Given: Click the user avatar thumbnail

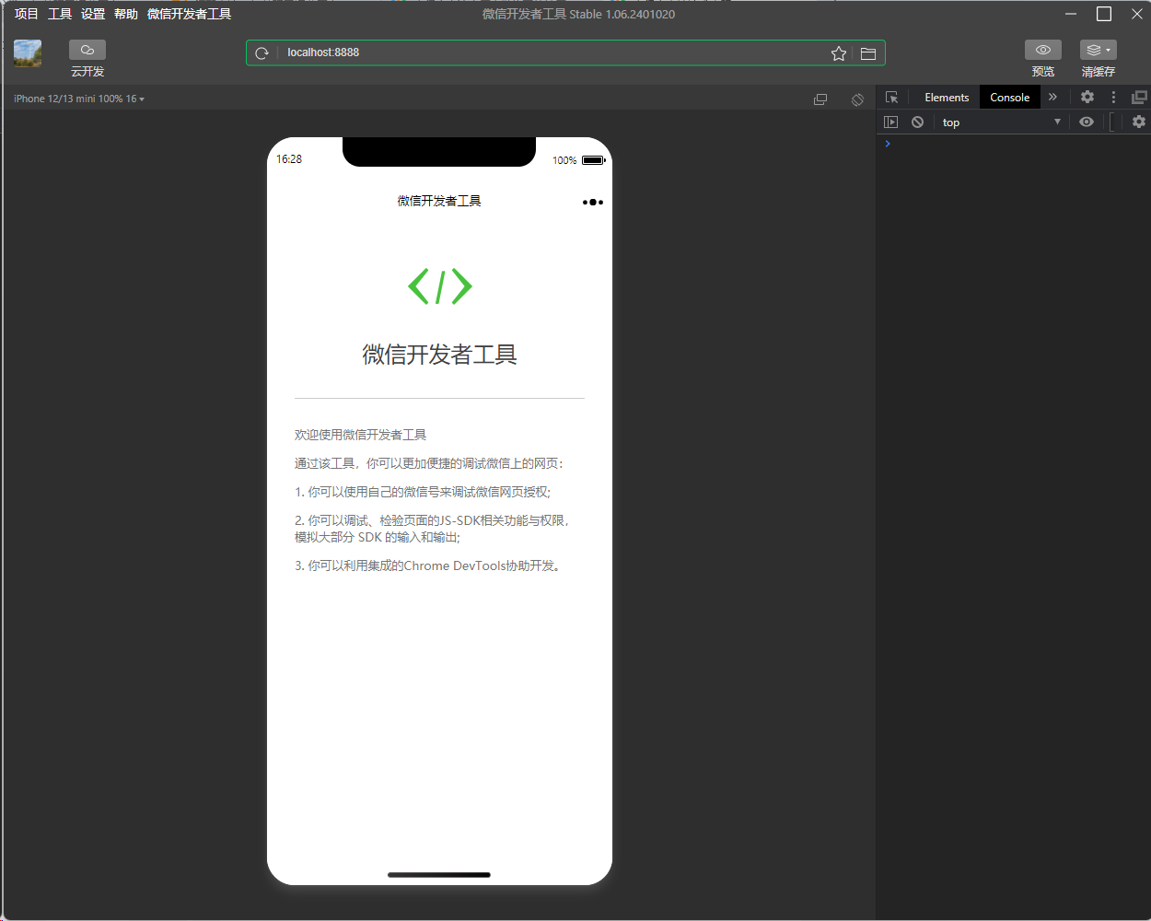Looking at the screenshot, I should point(28,53).
